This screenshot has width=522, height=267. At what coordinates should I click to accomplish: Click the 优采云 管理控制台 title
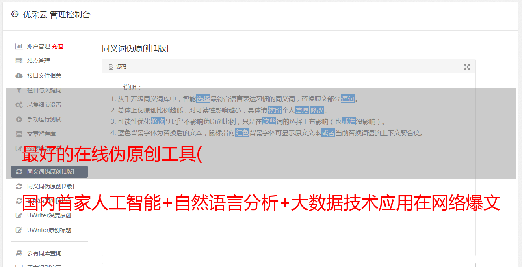coord(56,15)
